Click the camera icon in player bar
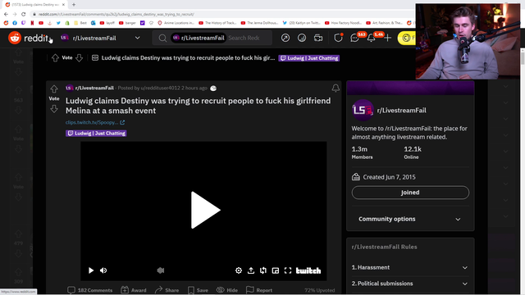525x295 pixels. [161, 270]
